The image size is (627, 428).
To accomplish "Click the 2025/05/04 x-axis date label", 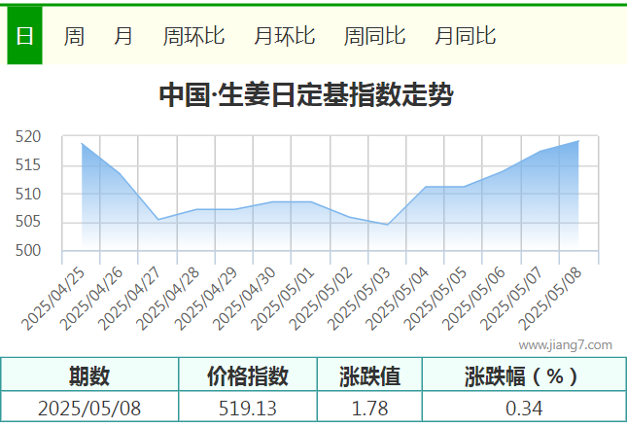I will click(x=397, y=299).
